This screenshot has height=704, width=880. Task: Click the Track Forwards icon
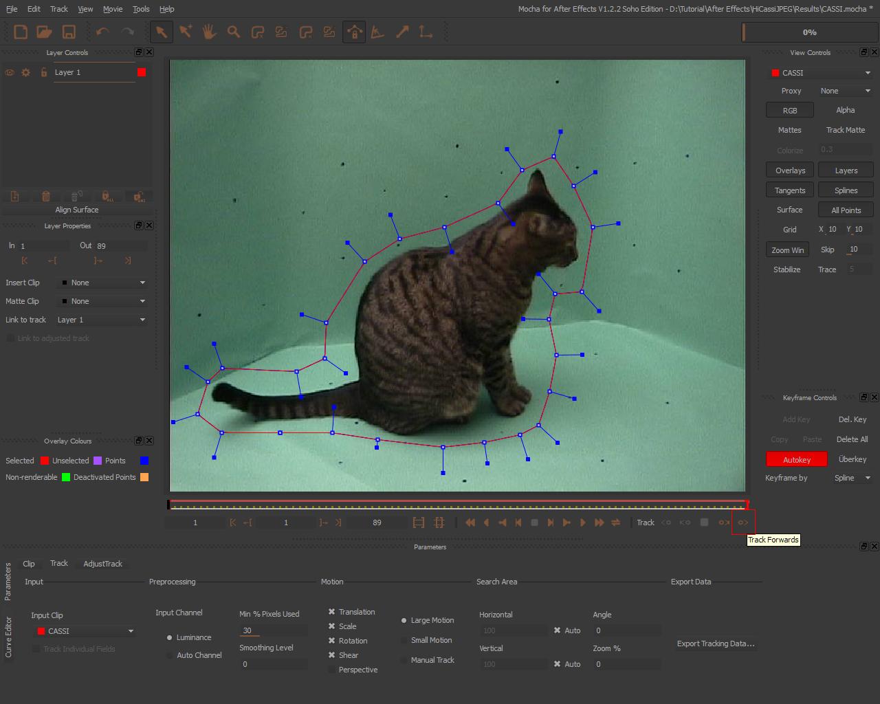(743, 522)
